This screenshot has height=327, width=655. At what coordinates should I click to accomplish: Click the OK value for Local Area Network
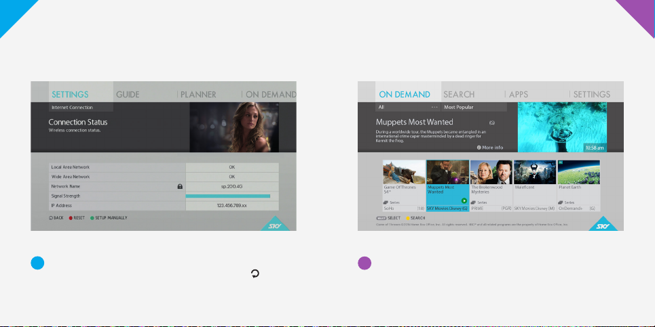232,167
